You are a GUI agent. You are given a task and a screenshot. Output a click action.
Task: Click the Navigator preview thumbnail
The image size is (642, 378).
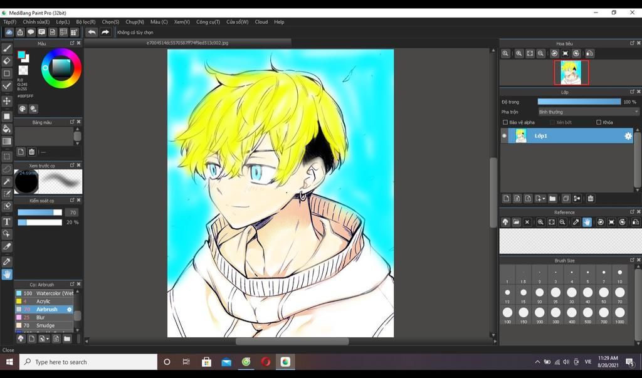click(571, 73)
